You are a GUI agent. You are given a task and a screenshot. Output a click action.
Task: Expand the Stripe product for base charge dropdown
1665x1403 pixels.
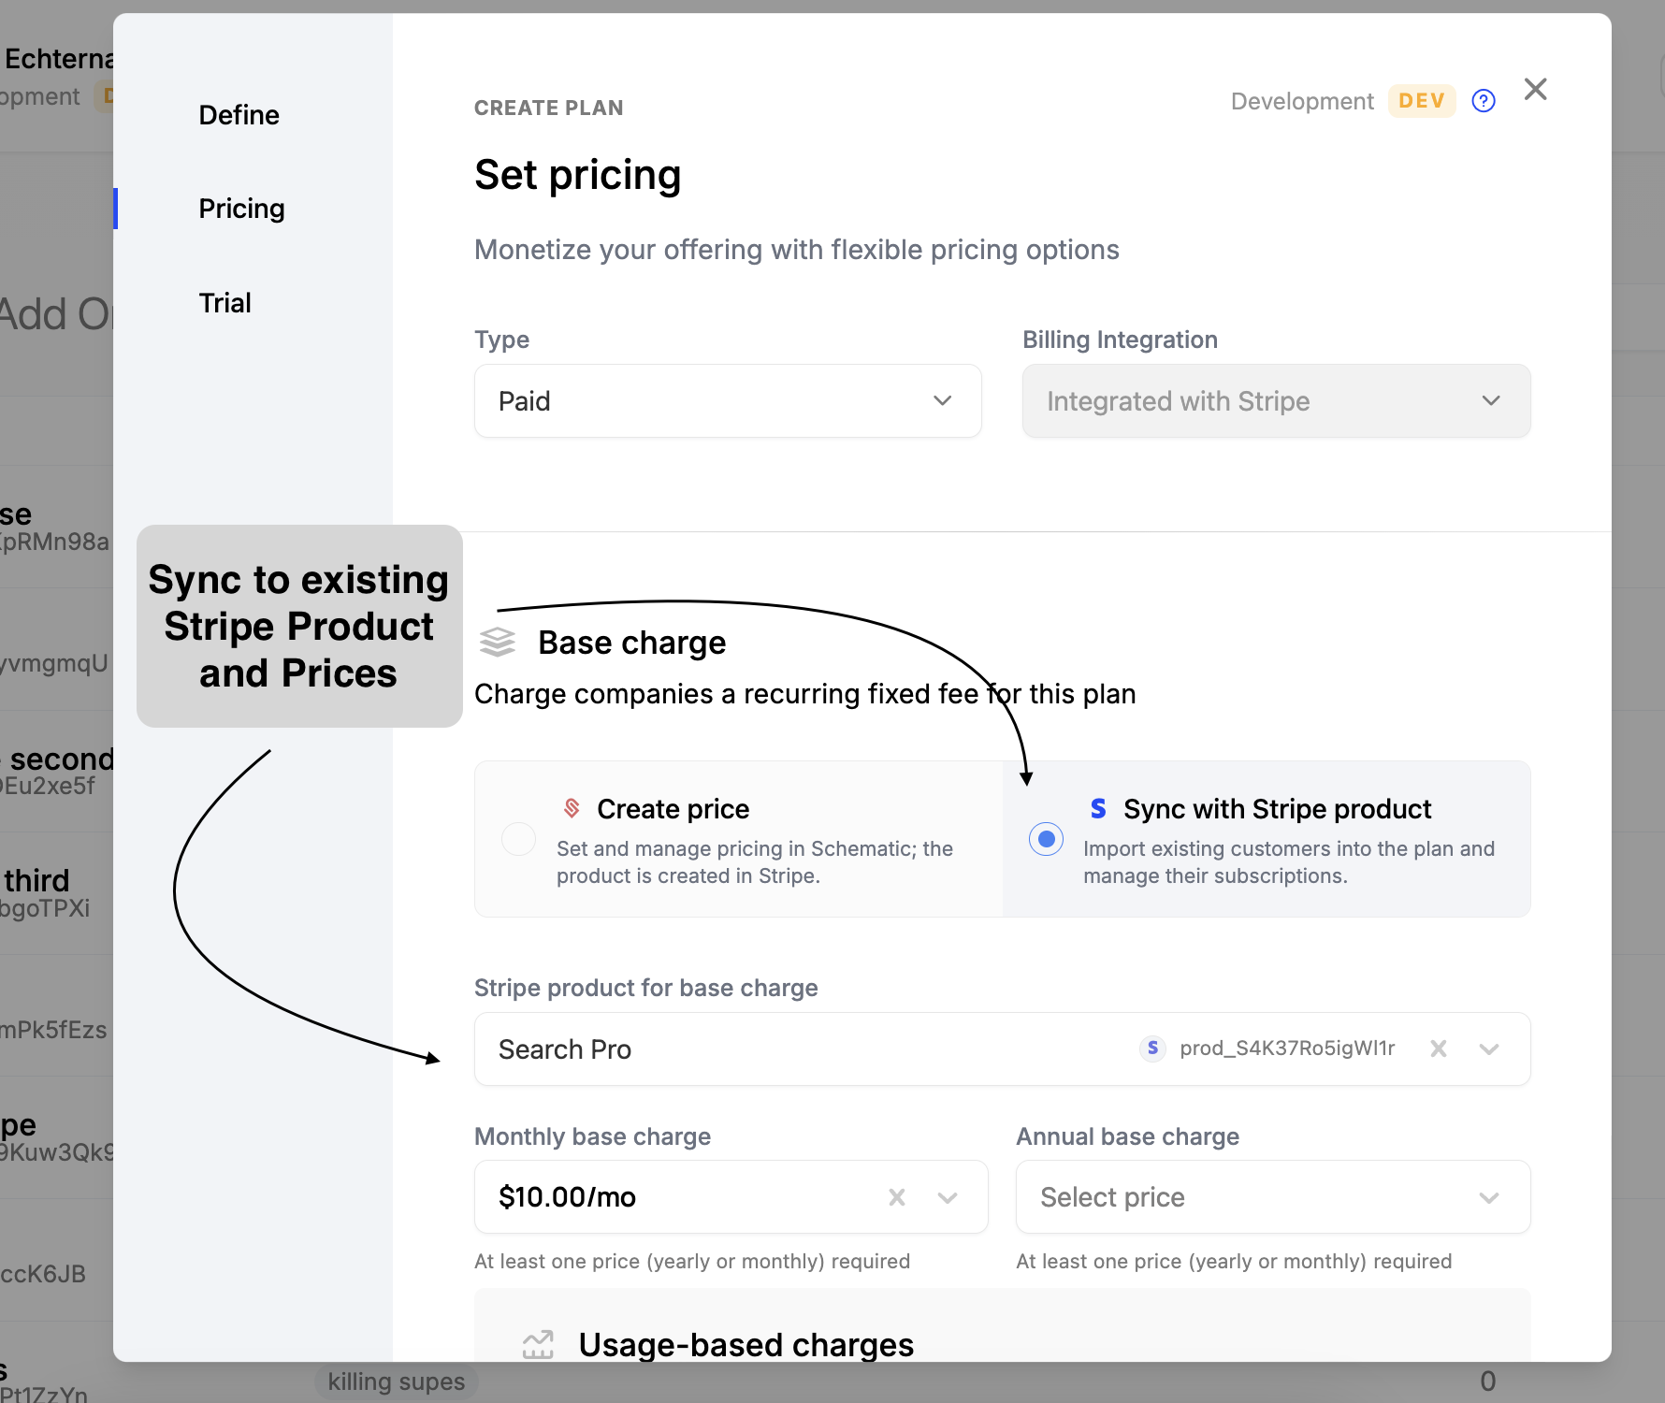pos(1489,1049)
